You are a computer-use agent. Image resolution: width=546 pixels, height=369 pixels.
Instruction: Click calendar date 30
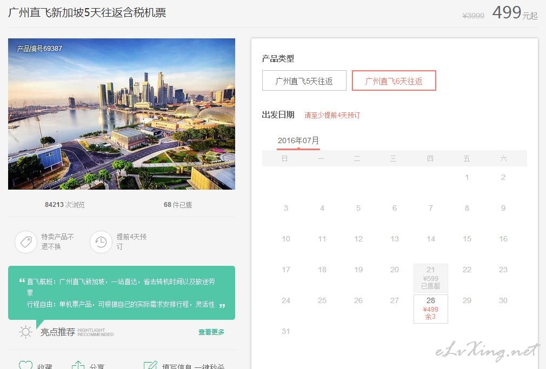point(503,300)
